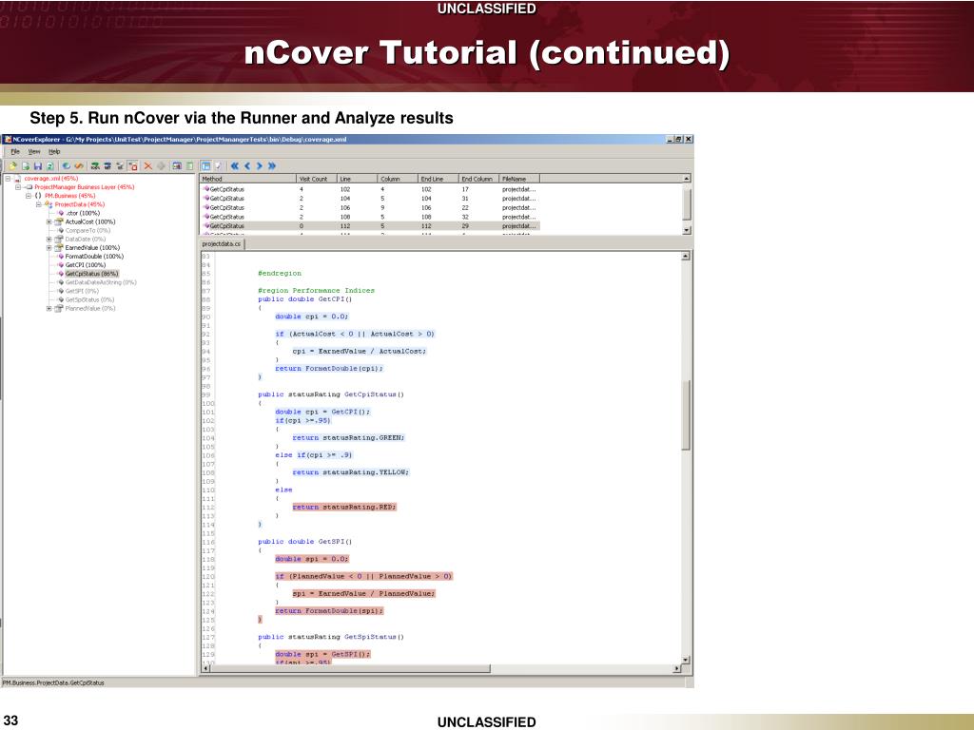Click the code view horizontal scrollbar thumb
The height and width of the screenshot is (730, 974).
(x=350, y=668)
